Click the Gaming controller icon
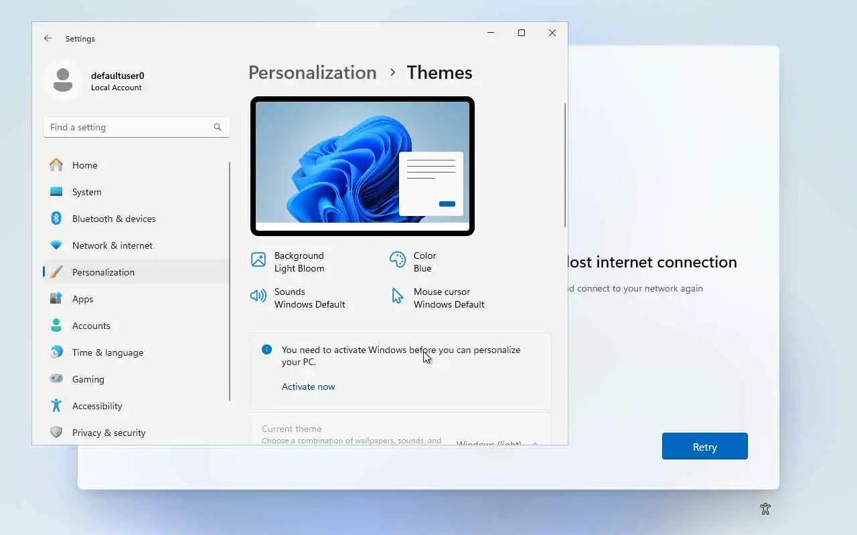The width and height of the screenshot is (857, 535). tap(56, 379)
